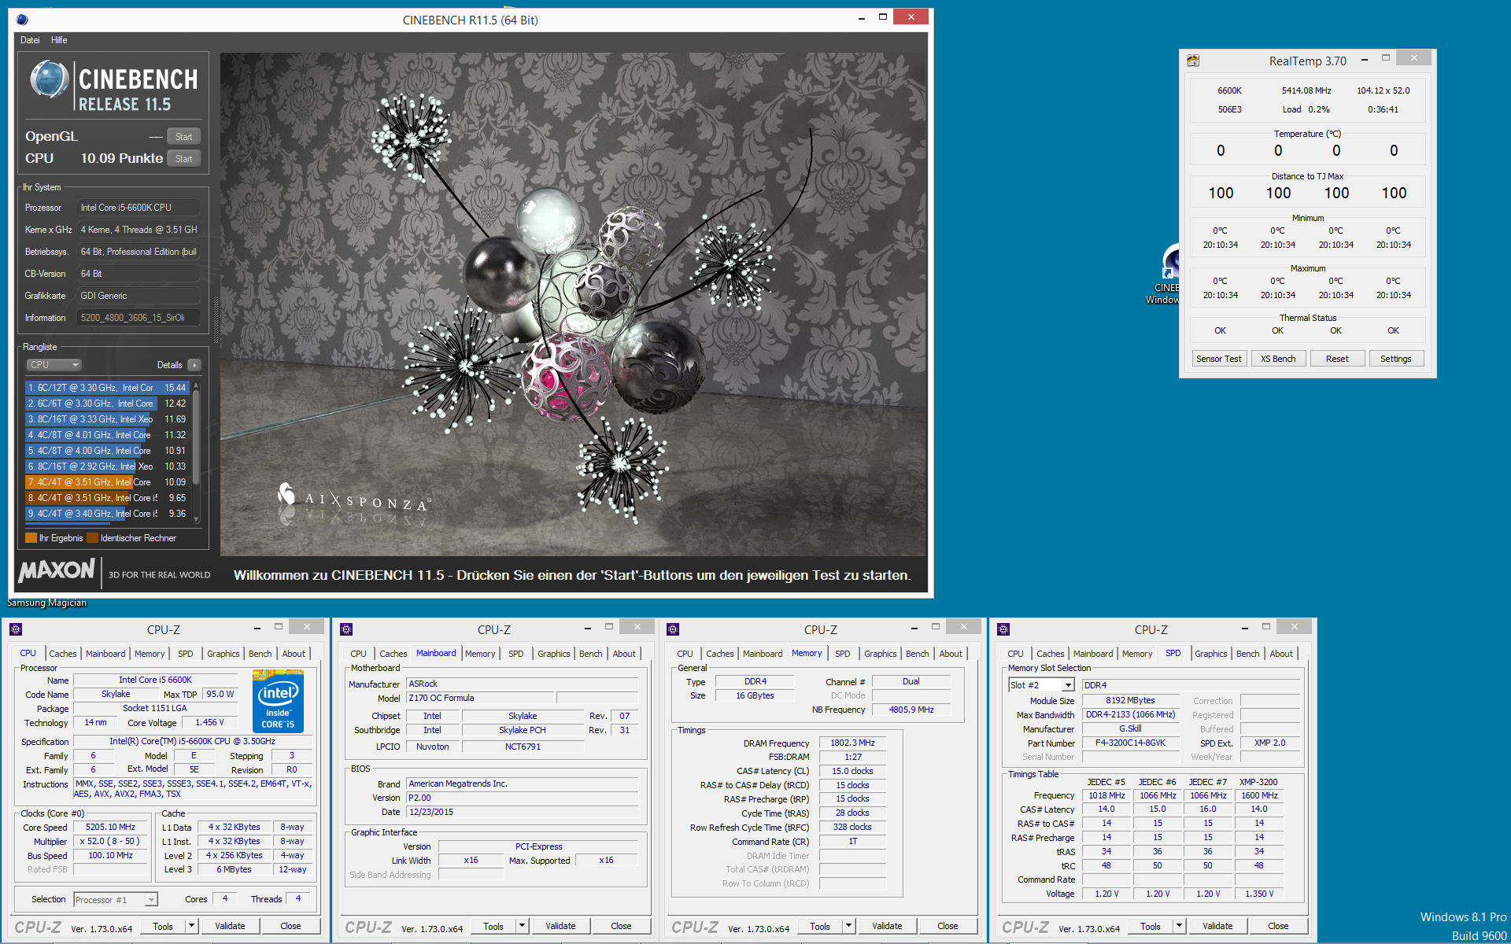The width and height of the screenshot is (1511, 944).
Task: Click the rendered Cinebench scene image
Action: click(x=573, y=304)
